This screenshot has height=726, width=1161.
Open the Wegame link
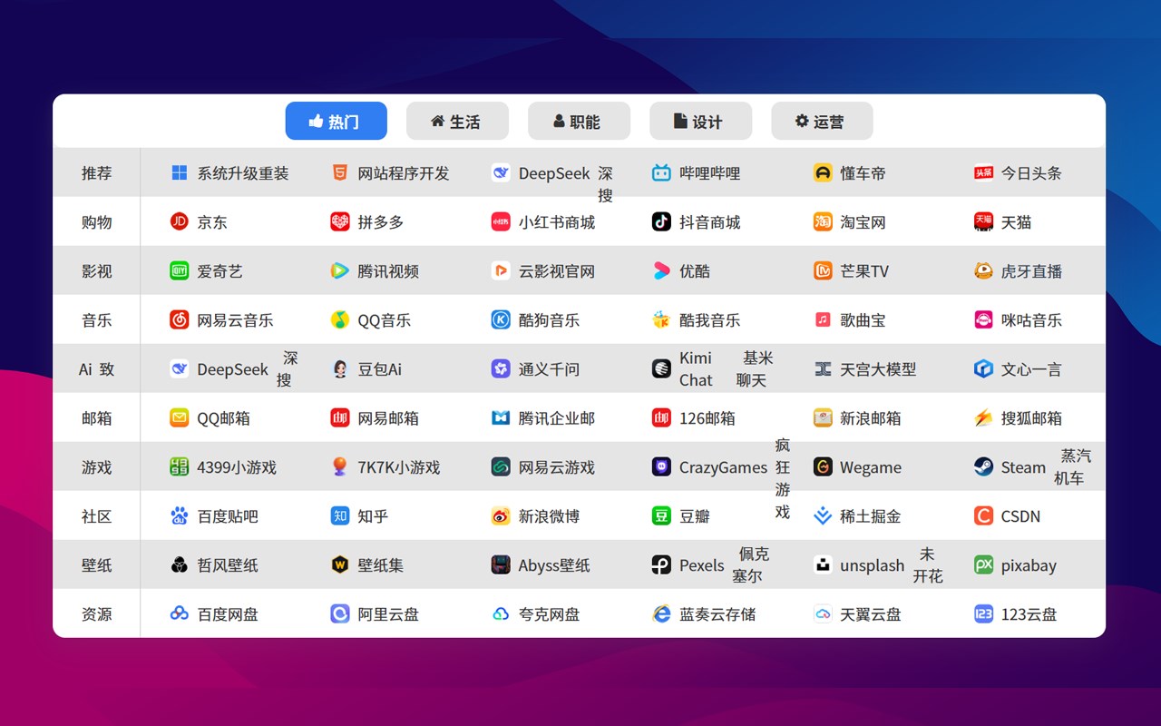pyautogui.click(x=871, y=467)
